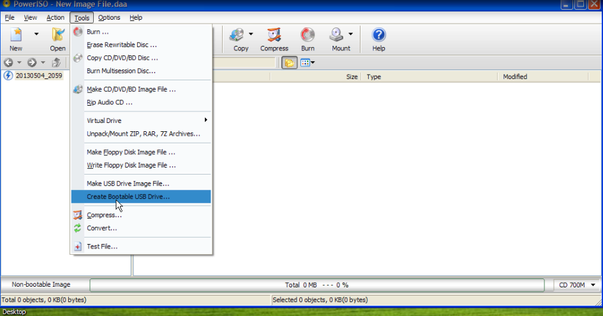Click the Back navigation arrow

[x=8, y=62]
